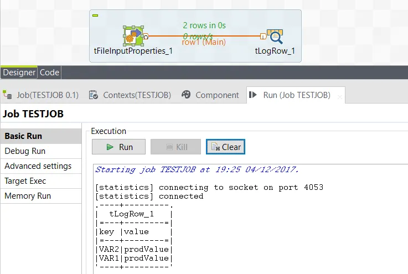Screen dimensions: 408x274
Task: Select the tFileInputProperties_1 component icon
Action: (133, 36)
